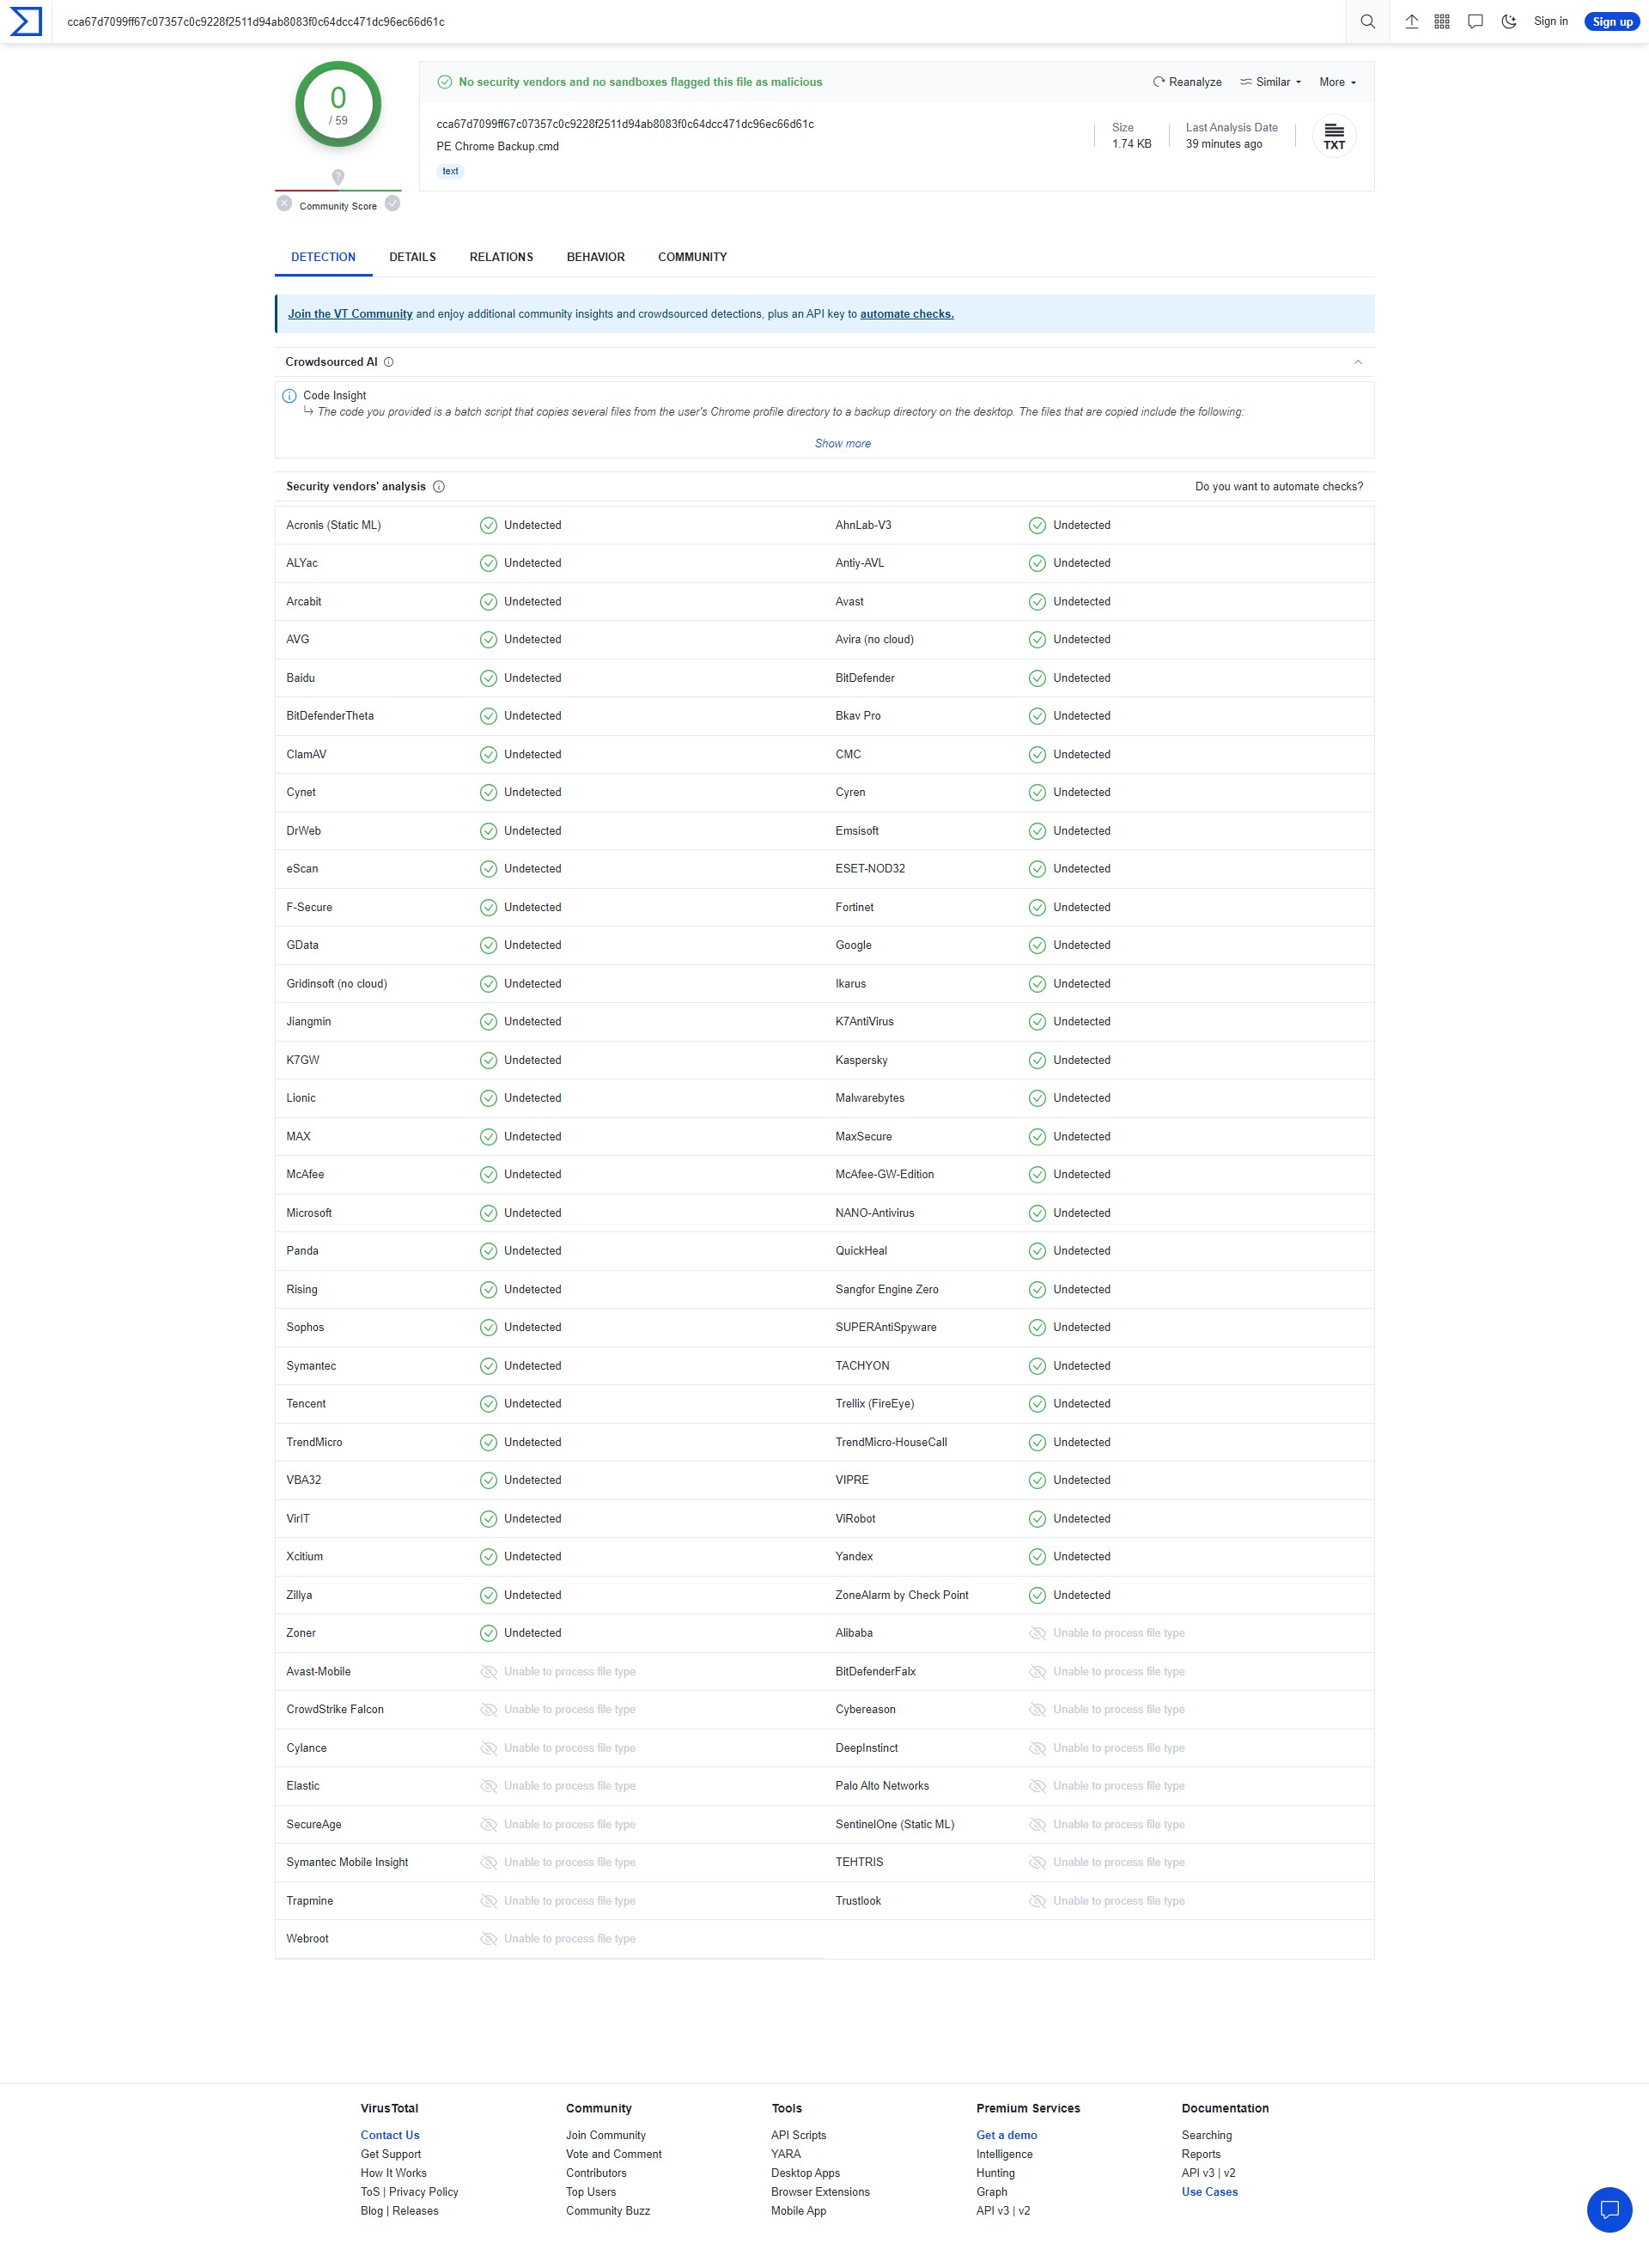1649x2249 pixels.
Task: Click Crowdsourced AI info icon
Action: point(388,362)
